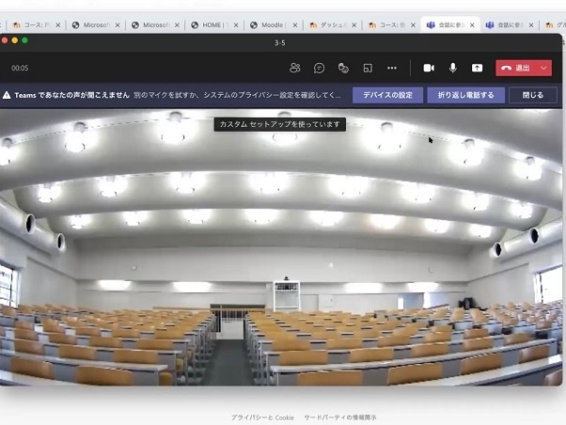This screenshot has height=425, width=566.
Task: Open the reactions menu
Action: (343, 68)
